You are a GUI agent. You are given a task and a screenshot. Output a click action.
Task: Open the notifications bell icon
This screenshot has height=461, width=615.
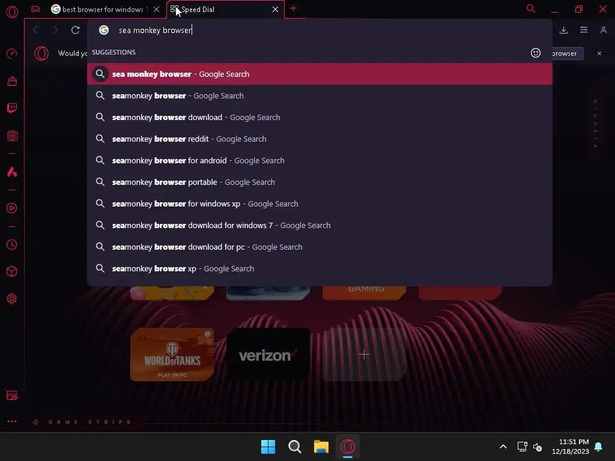point(599,447)
